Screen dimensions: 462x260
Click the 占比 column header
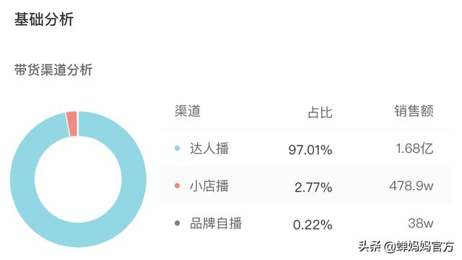[x=320, y=112]
